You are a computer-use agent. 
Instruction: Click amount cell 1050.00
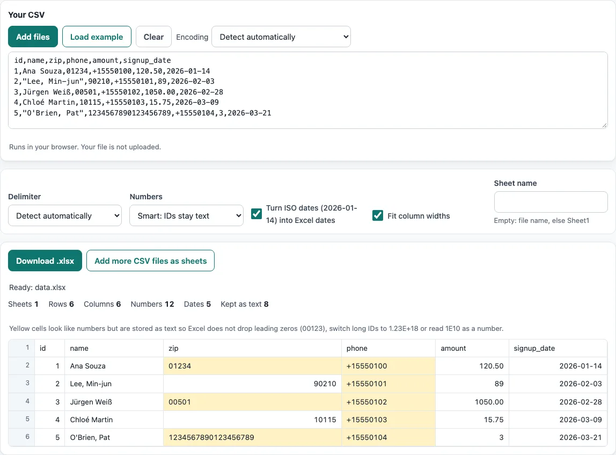472,402
